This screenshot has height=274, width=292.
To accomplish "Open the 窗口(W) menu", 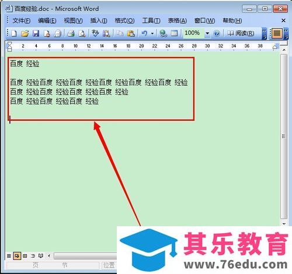I will pos(204,20).
